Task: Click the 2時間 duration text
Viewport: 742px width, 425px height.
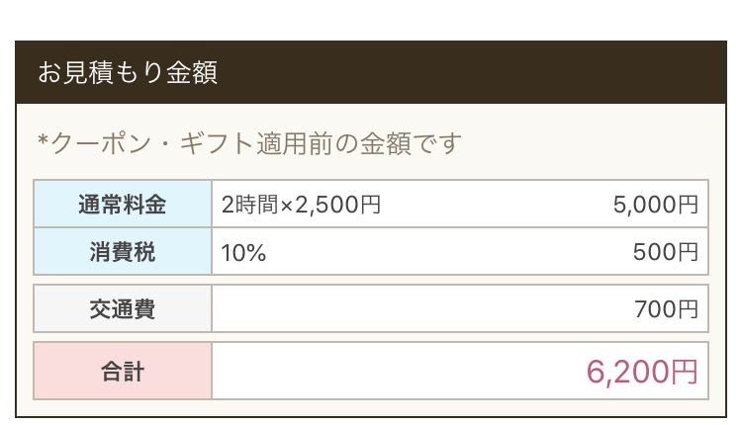Action: click(x=250, y=205)
